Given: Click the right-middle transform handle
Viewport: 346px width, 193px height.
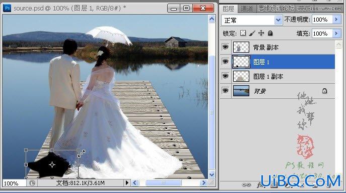Looking at the screenshot, I should (x=78, y=164).
